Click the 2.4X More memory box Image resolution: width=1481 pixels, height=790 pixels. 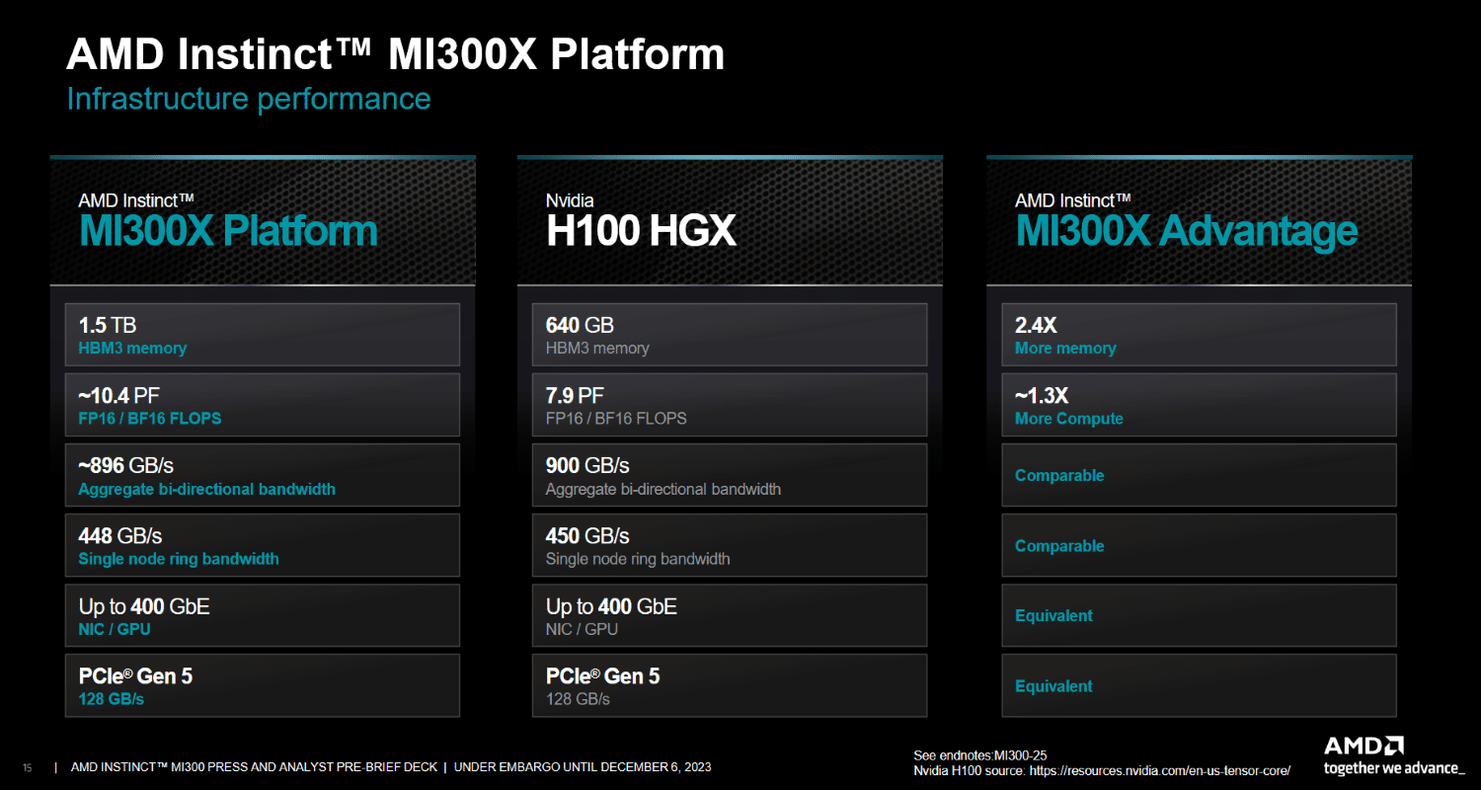[x=1199, y=335]
